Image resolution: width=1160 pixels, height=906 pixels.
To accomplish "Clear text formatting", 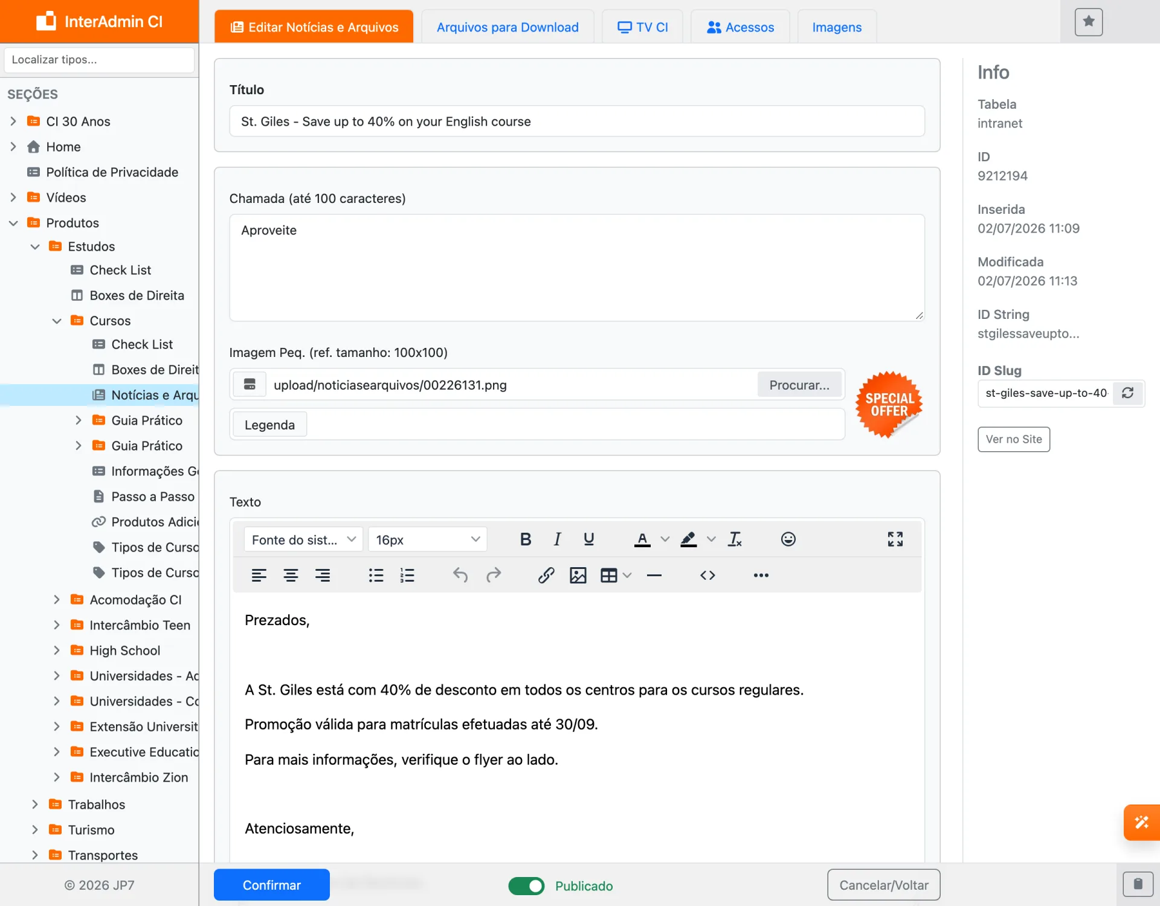I will tap(735, 539).
